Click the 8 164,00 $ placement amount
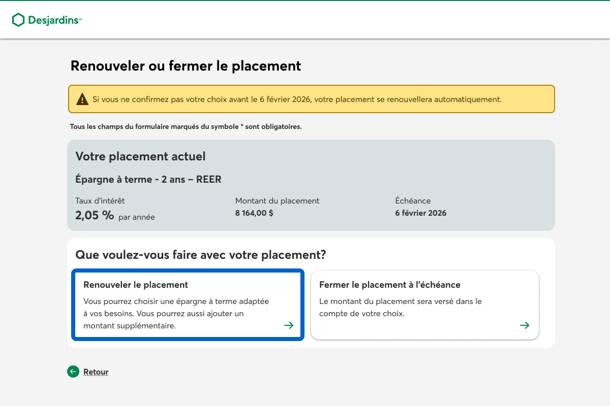 pyautogui.click(x=254, y=213)
